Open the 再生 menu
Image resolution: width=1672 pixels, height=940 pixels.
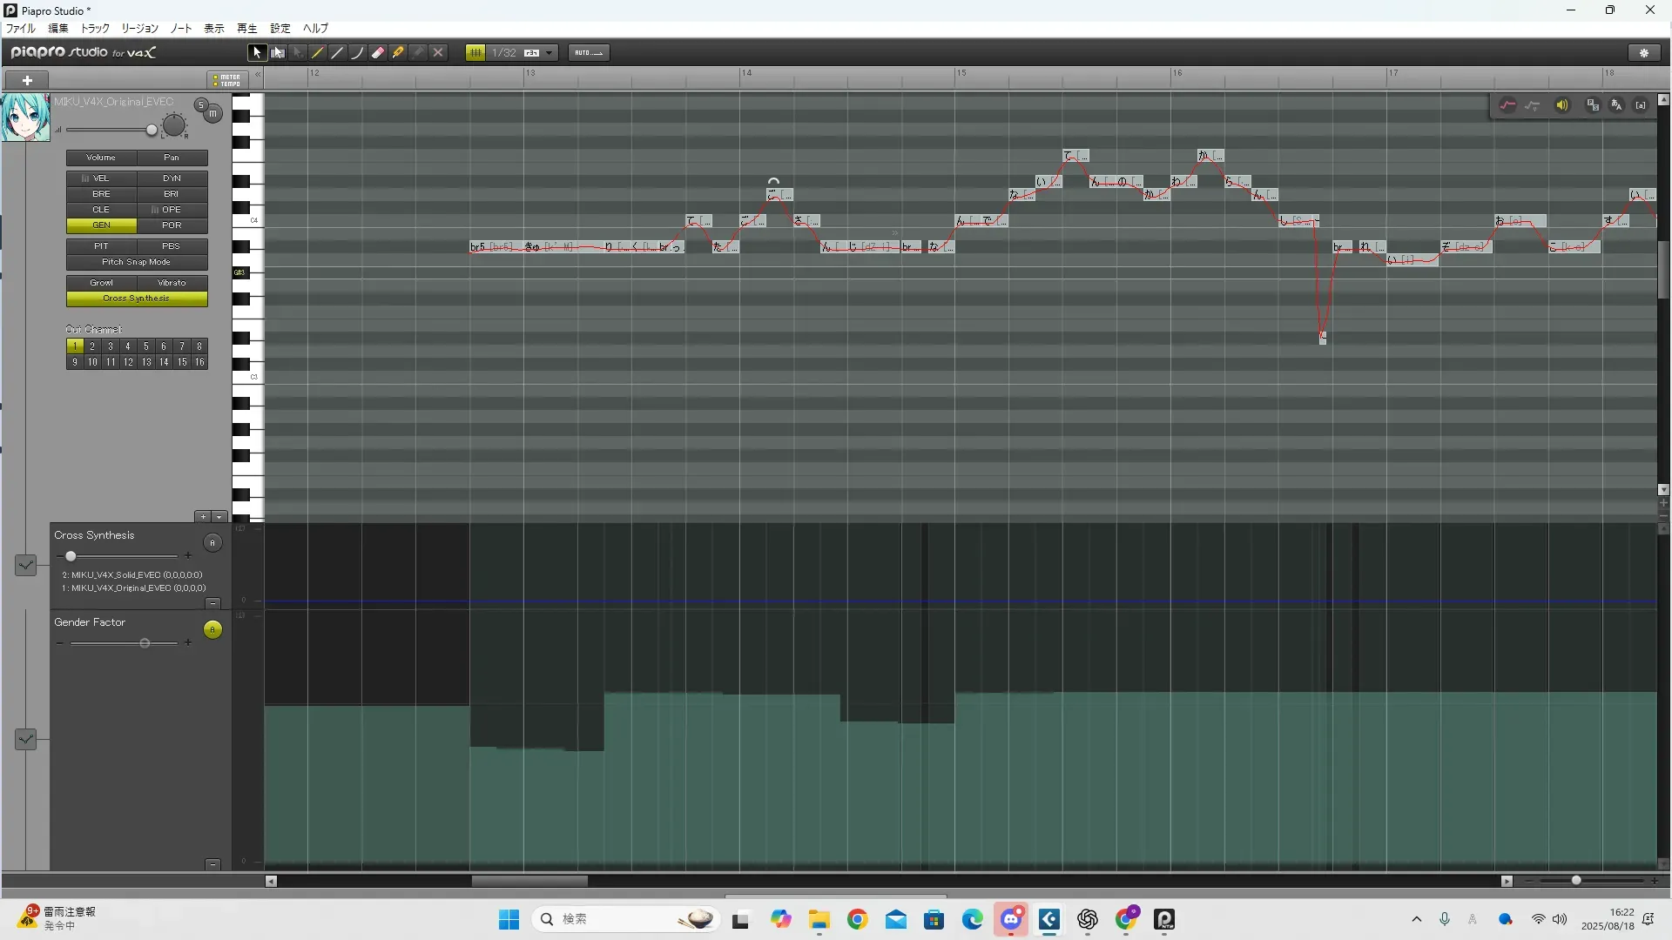[246, 28]
